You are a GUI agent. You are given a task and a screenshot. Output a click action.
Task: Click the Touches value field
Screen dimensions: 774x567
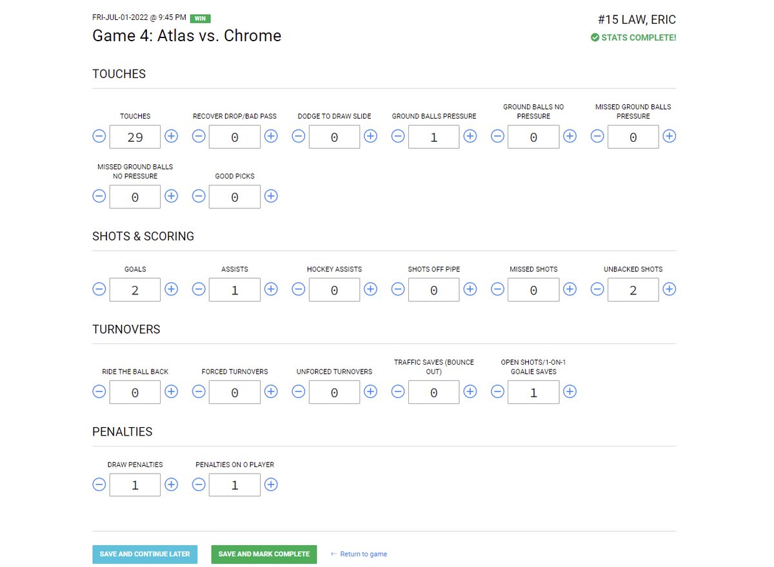[135, 137]
